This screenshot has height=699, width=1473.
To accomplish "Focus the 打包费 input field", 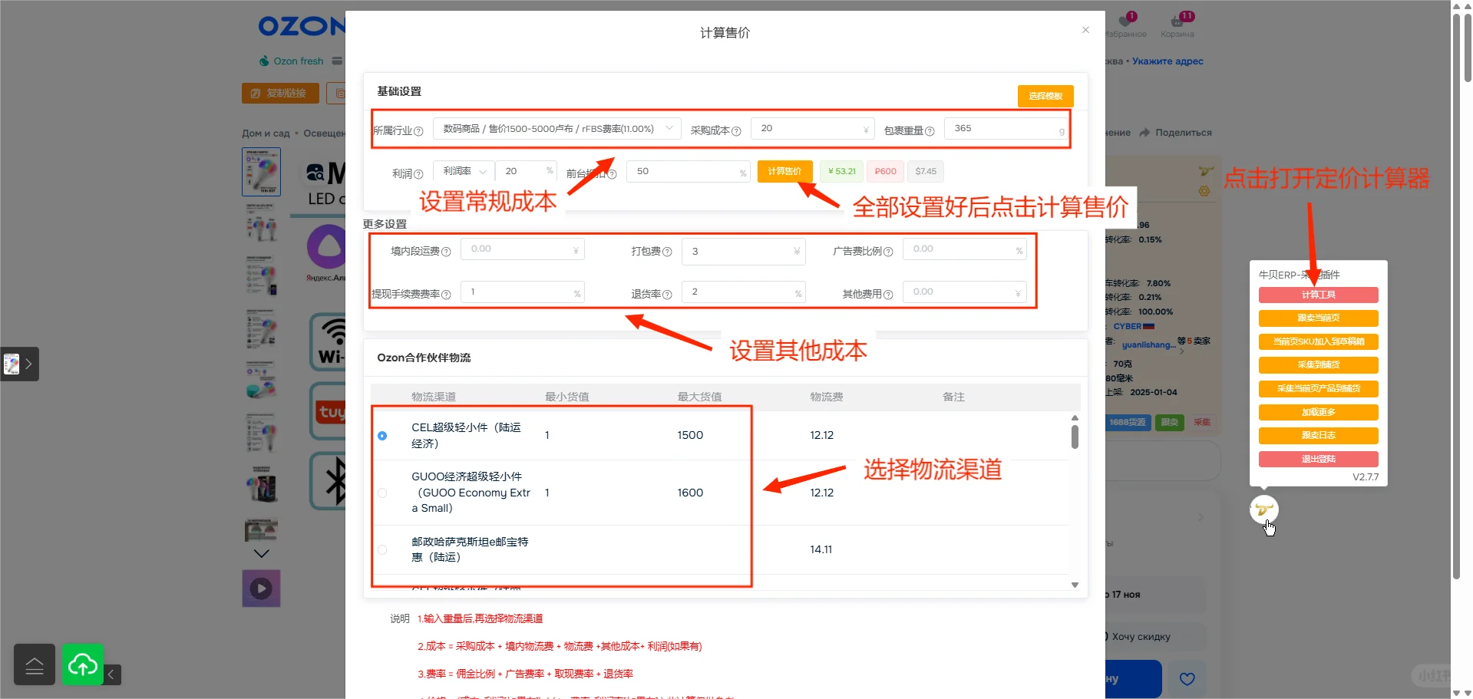I will coord(743,251).
